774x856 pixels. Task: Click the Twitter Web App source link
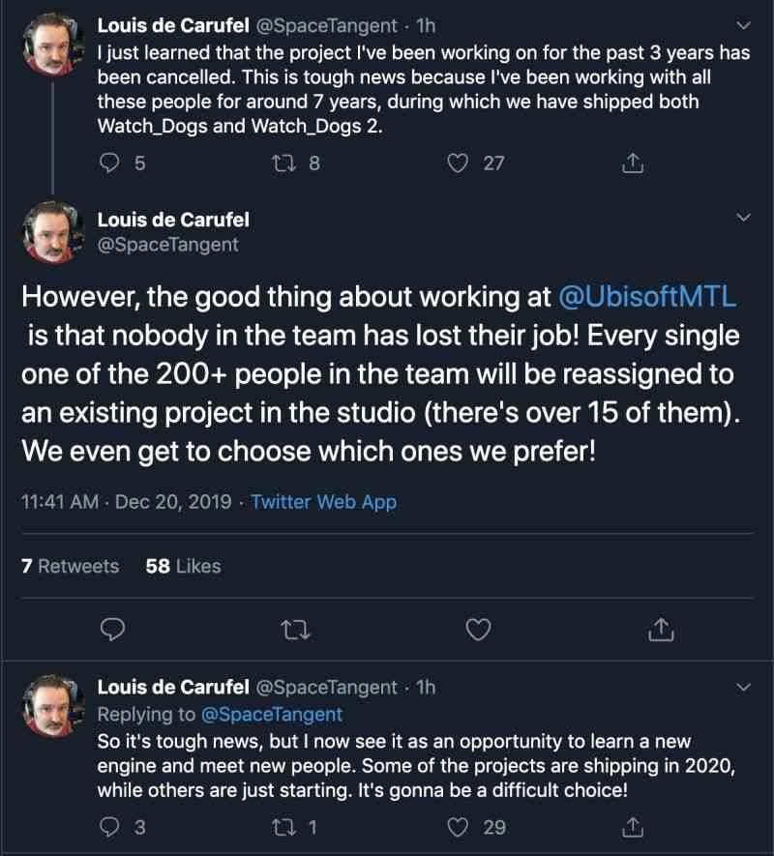[325, 502]
